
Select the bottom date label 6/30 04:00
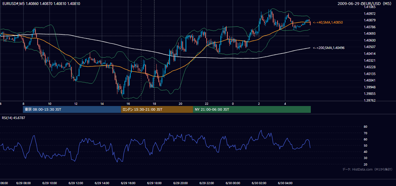pos(285,183)
